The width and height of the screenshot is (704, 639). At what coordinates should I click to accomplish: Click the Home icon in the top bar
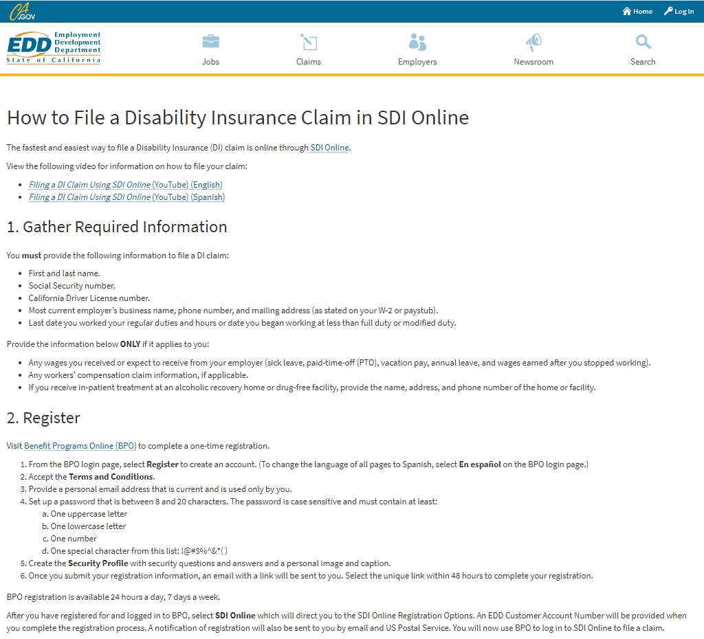point(625,11)
